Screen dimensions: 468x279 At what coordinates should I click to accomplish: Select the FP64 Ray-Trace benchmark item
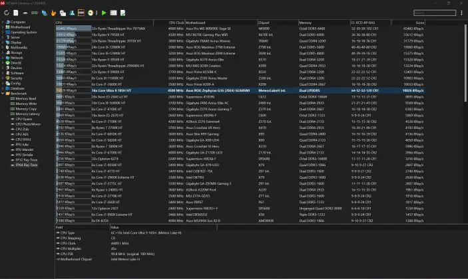coord(27,165)
